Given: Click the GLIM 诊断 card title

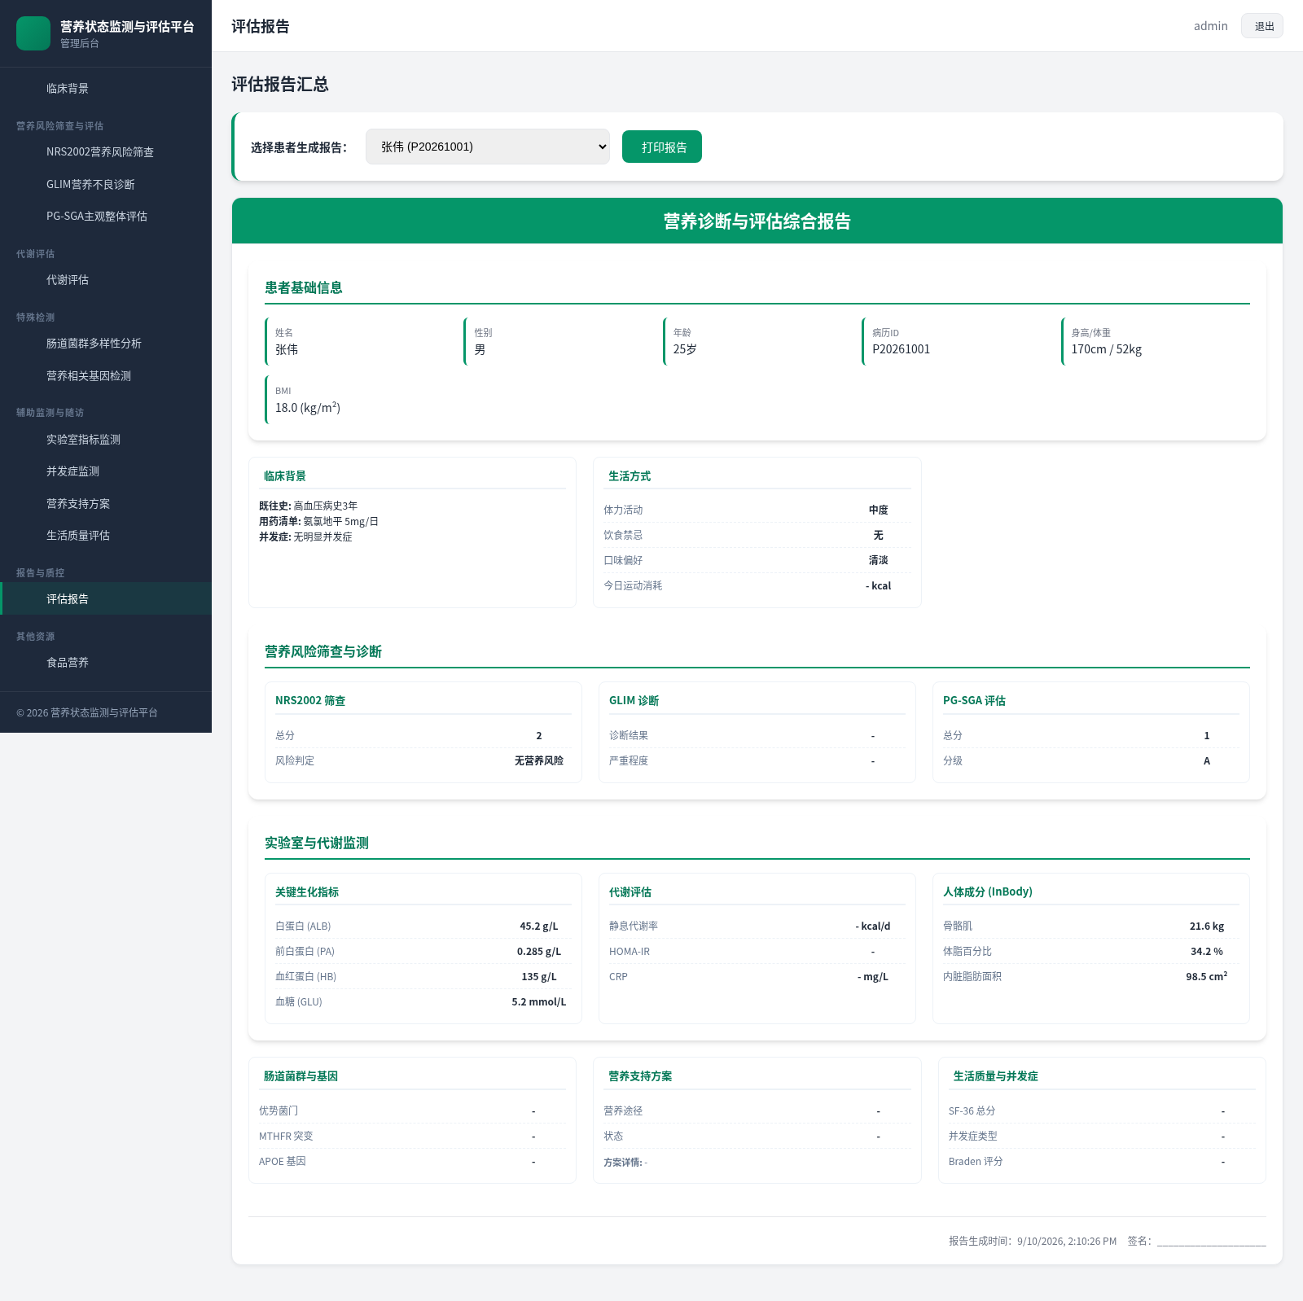Looking at the screenshot, I should (x=634, y=700).
